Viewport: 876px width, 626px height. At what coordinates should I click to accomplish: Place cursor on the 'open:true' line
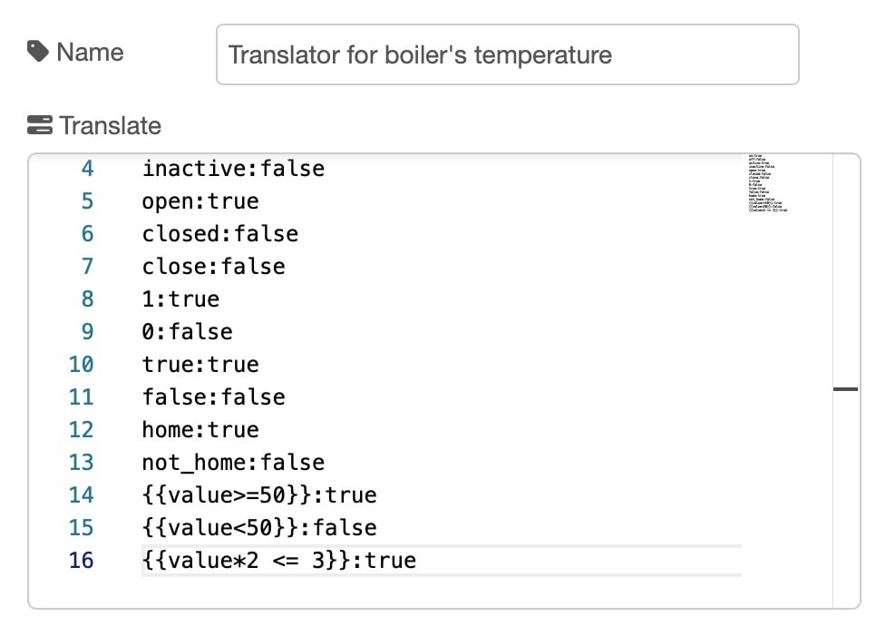[200, 201]
